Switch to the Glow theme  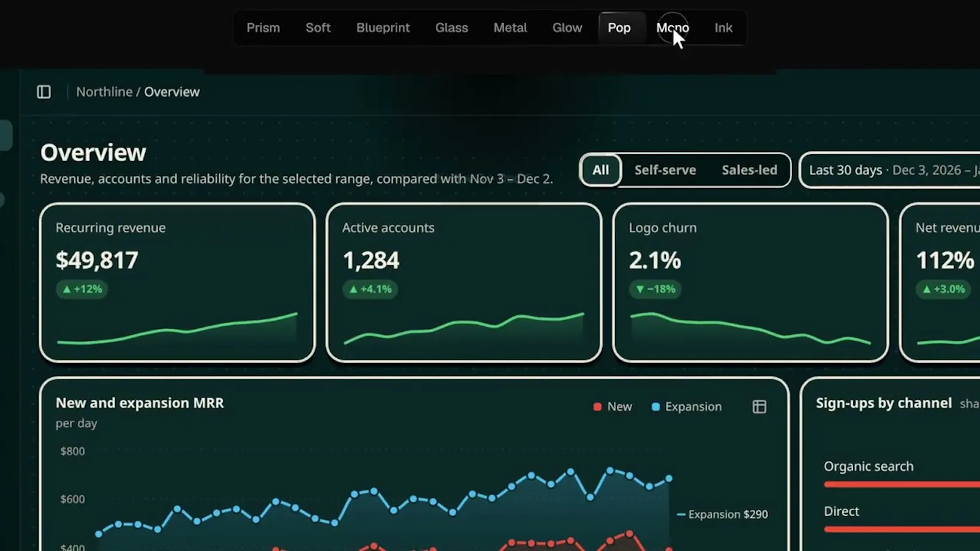[567, 28]
